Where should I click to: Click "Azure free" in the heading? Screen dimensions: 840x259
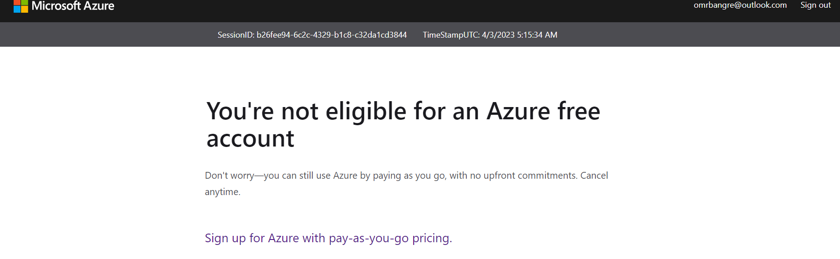click(x=543, y=111)
